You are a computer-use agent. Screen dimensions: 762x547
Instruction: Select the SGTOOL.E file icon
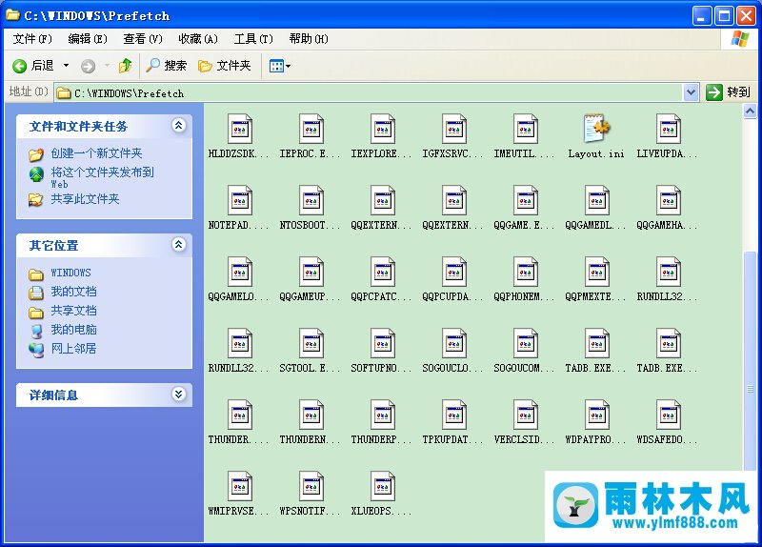[311, 343]
